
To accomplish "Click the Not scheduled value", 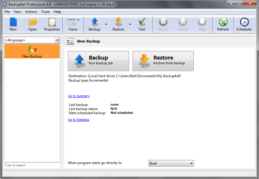I will (122, 113).
